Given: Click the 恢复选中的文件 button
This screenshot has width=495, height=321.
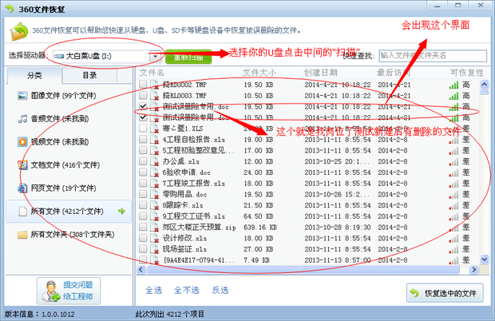Looking at the screenshot, I should [x=445, y=293].
